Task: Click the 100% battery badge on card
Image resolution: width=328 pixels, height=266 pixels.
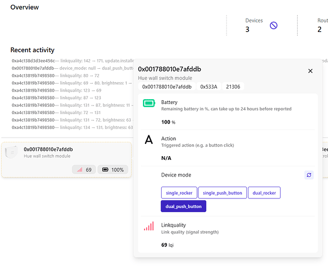Action: (113, 170)
